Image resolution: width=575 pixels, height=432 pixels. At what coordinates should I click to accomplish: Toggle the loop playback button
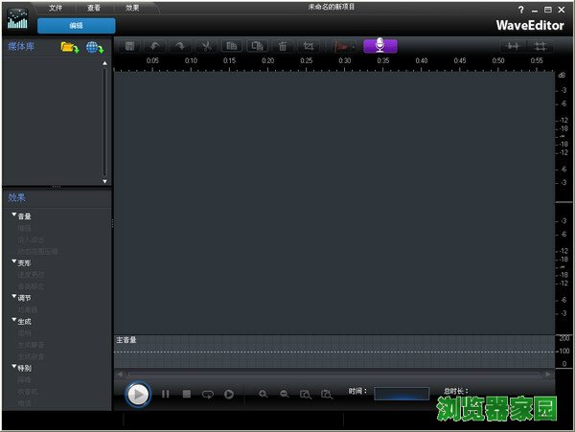208,394
